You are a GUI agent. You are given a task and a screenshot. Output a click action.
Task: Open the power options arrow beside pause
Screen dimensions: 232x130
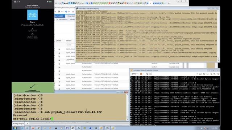(x=144, y=74)
